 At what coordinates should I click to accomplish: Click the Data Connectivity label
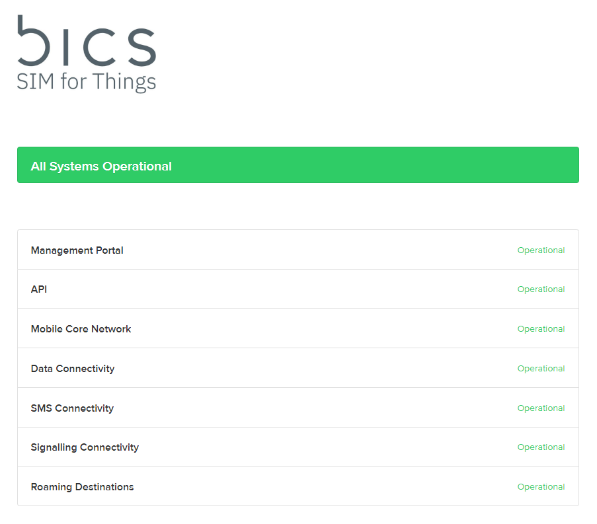pyautogui.click(x=73, y=369)
